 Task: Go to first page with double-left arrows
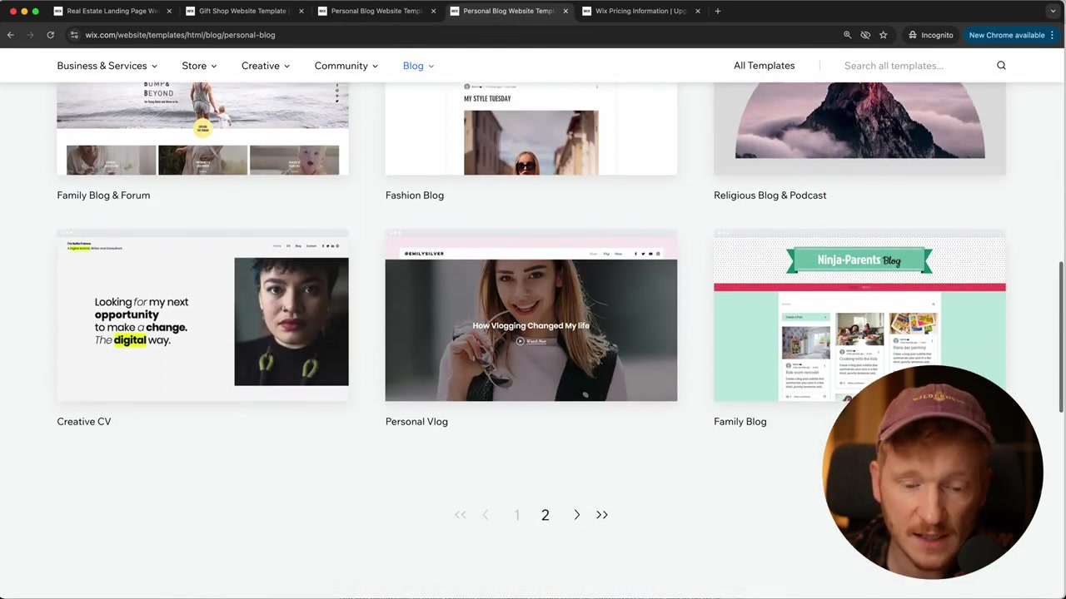click(461, 515)
